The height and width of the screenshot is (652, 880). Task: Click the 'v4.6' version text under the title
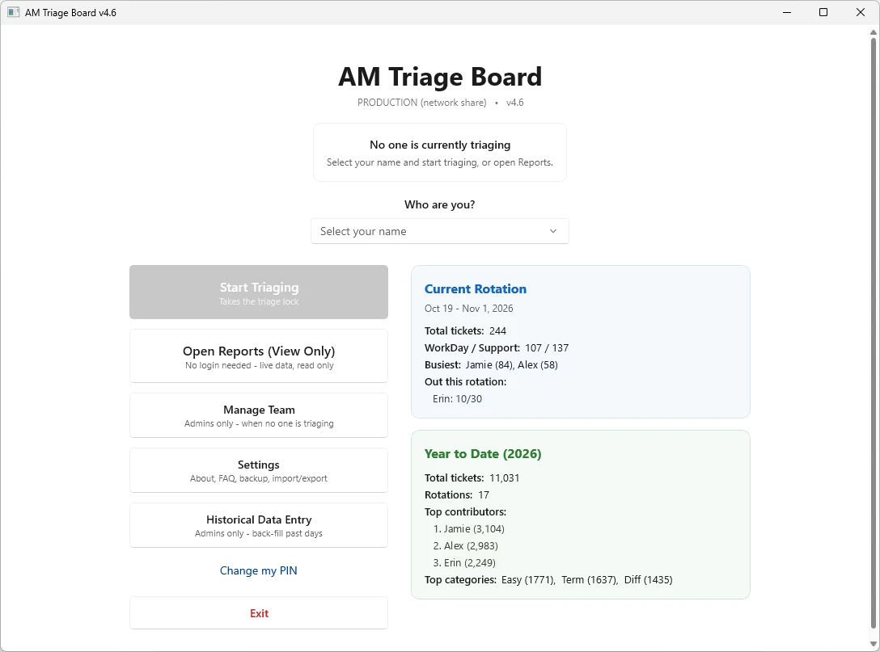(514, 103)
